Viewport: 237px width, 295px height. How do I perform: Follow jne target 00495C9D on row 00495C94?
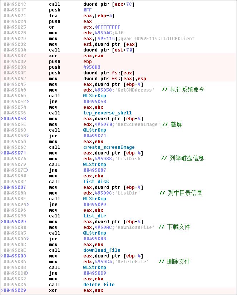click(95, 204)
